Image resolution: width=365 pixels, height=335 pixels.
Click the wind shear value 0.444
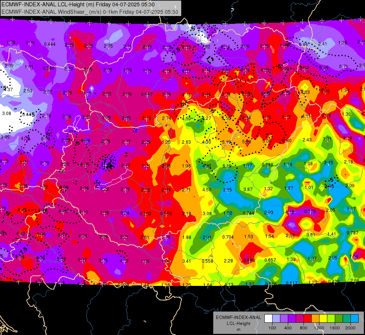click(x=50, y=44)
